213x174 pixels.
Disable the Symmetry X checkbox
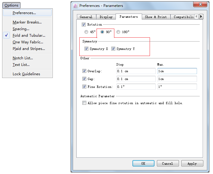click(x=87, y=49)
